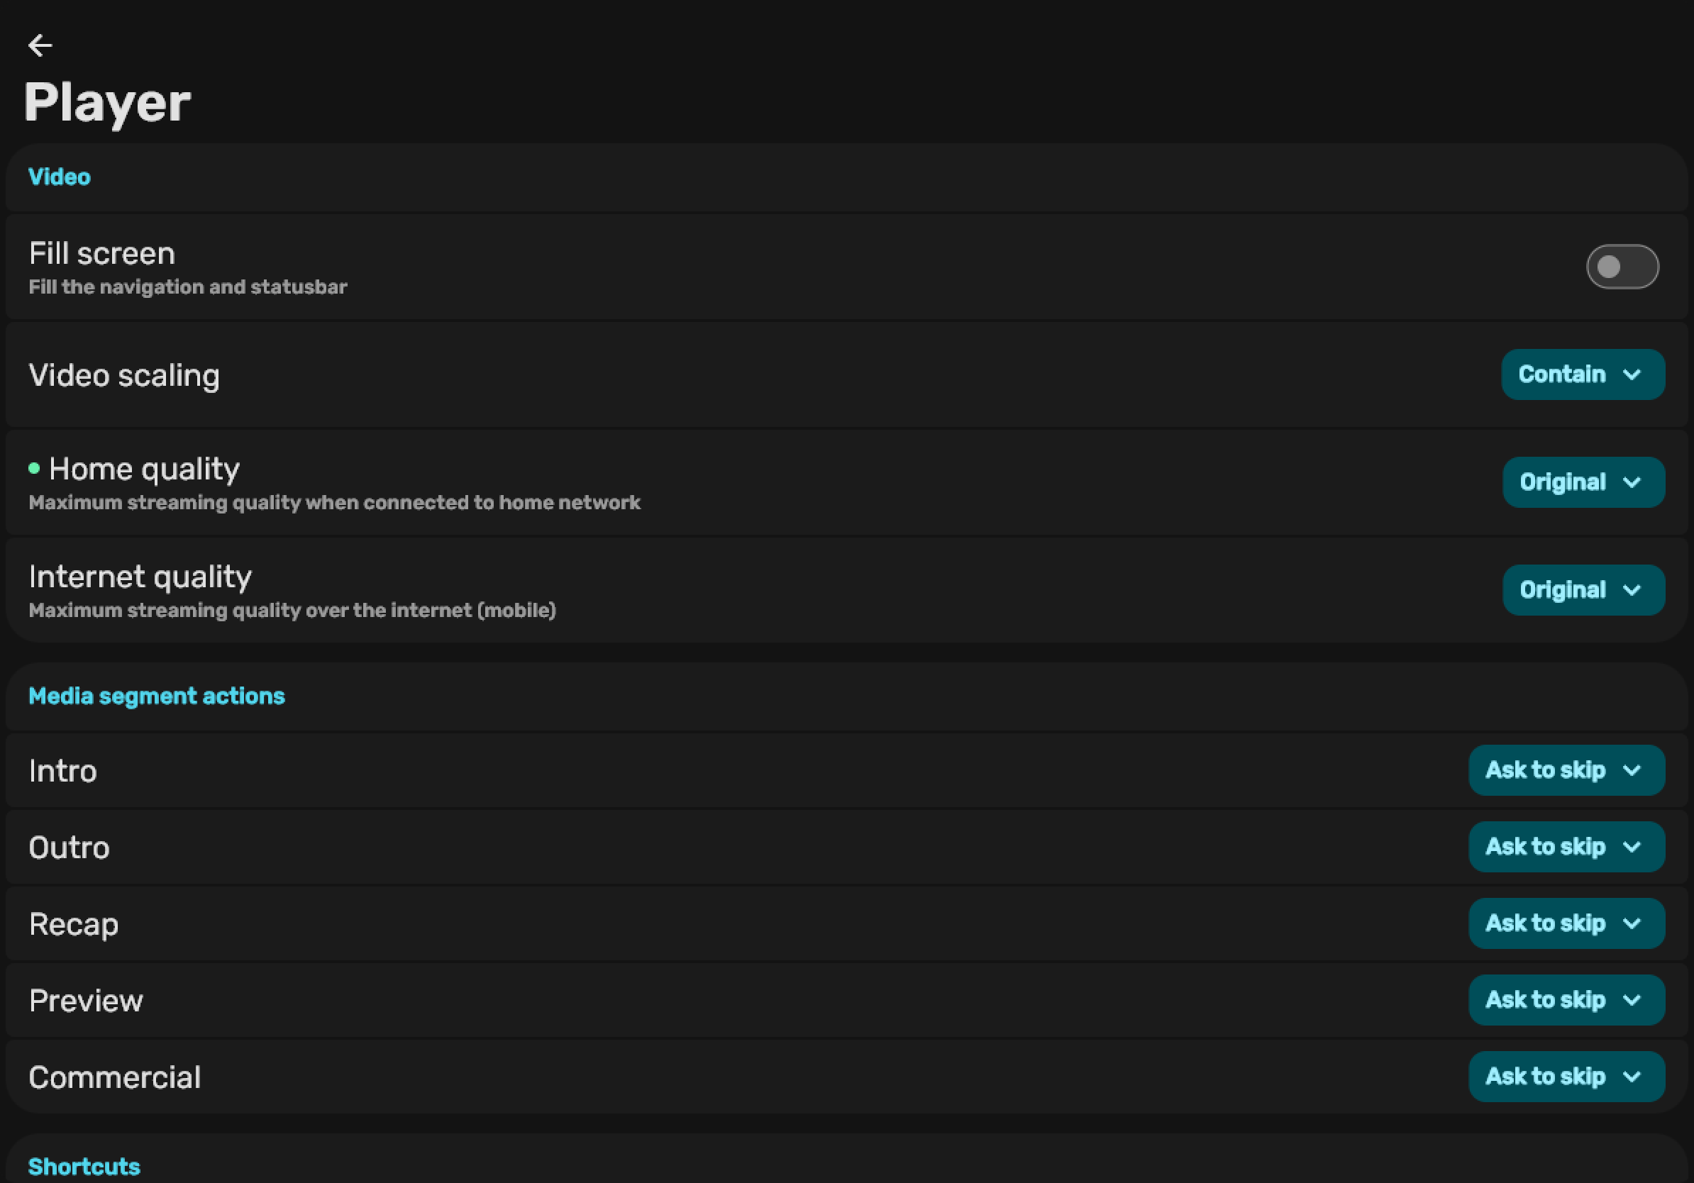1694x1183 pixels.
Task: Click the chevron on the Contain dropdown
Action: click(x=1632, y=374)
